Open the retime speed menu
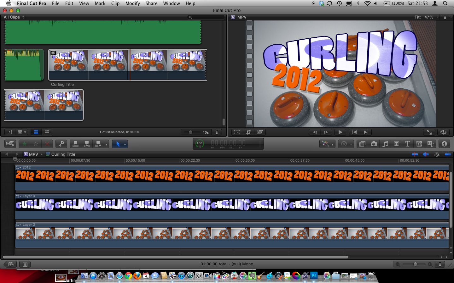The image size is (454, 283). click(x=346, y=144)
